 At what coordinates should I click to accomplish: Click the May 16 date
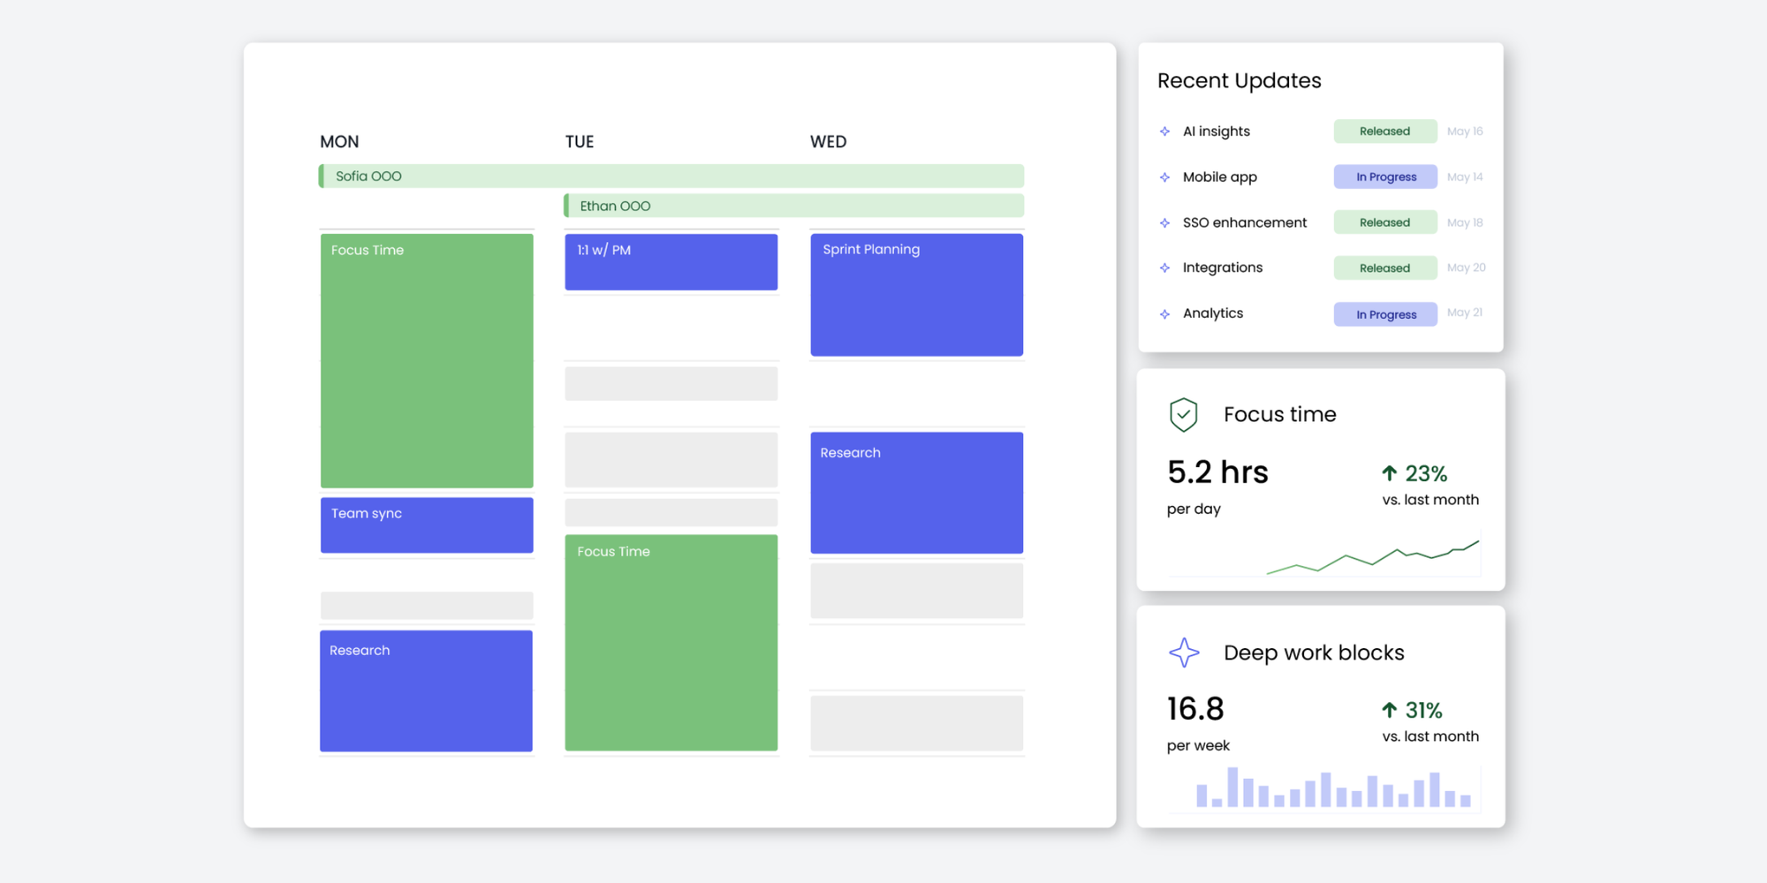[1465, 132]
